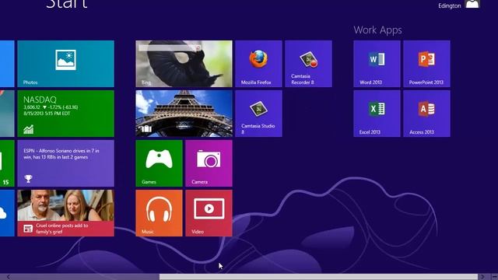The height and width of the screenshot is (280, 498).
Task: Click the Edington user name
Action: (450, 5)
